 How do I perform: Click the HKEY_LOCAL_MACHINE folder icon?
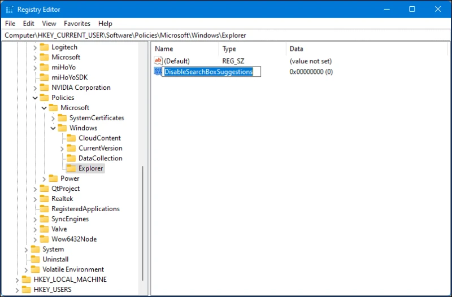pos(26,280)
